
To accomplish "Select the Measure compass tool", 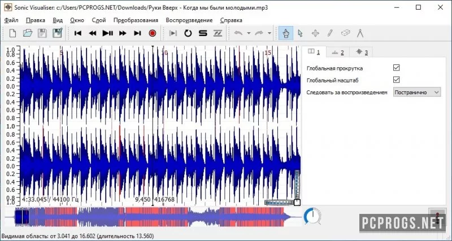I will (x=360, y=33).
